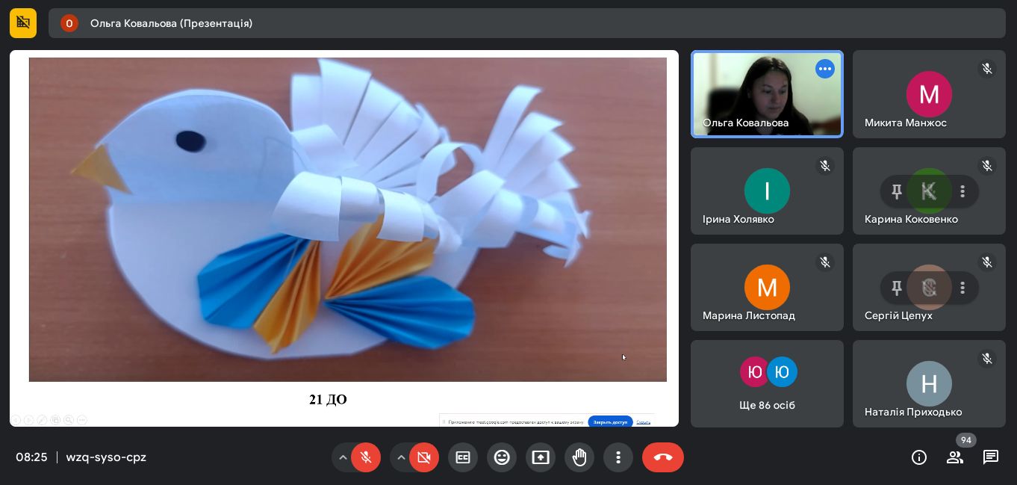This screenshot has width=1017, height=485.
Task: Leave the call with the red hang-up button
Action: click(x=662, y=457)
